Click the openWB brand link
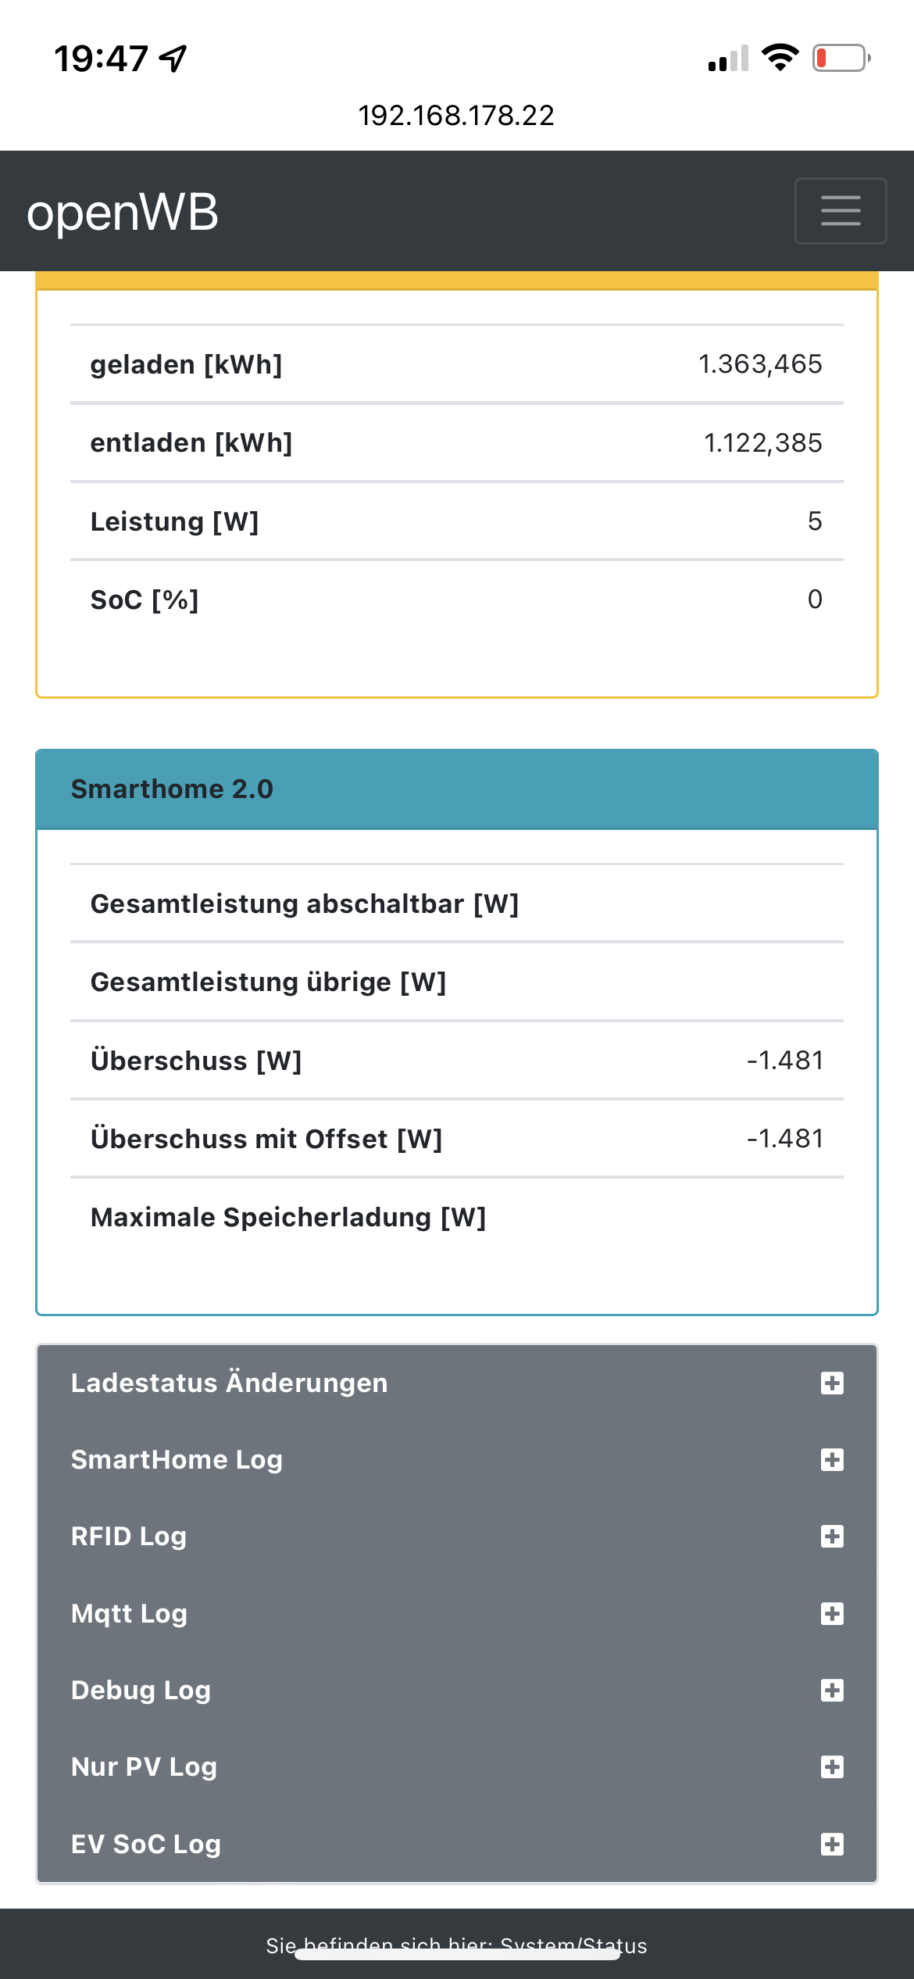Image resolution: width=914 pixels, height=1979 pixels. [123, 212]
